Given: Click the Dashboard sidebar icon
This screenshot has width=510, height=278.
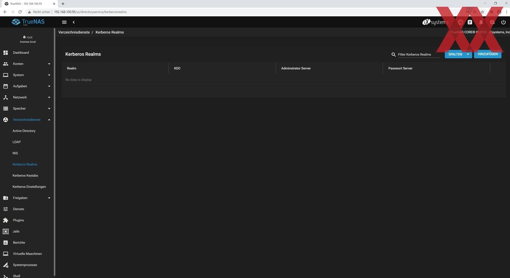Looking at the screenshot, I should pos(6,53).
